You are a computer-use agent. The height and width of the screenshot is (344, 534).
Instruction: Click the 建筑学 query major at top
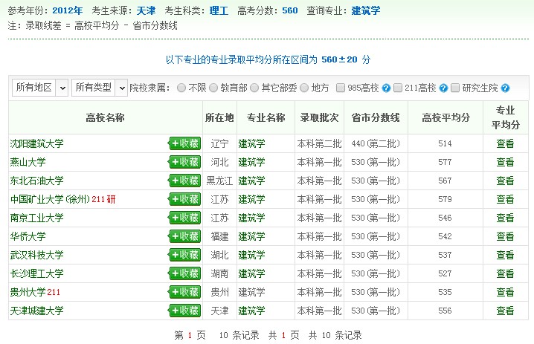(366, 10)
